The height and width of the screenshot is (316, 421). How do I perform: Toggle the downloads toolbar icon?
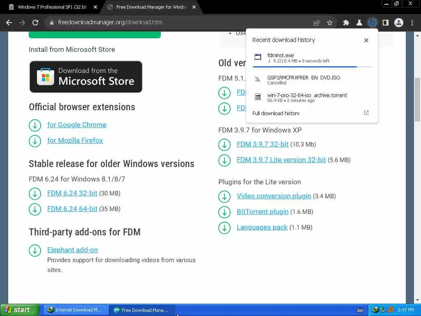pyautogui.click(x=372, y=23)
